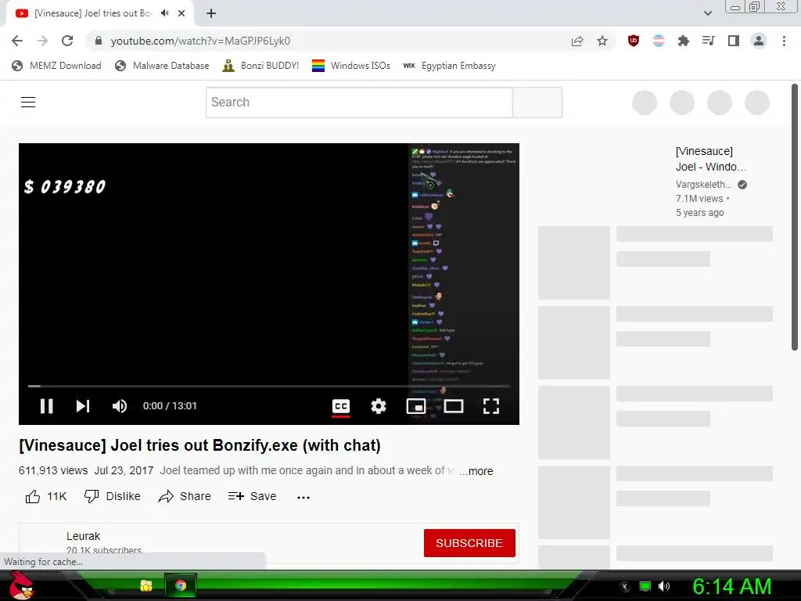Screen dimensions: 801x601
Task: Open the file explorer taskbar icon
Action: point(146,585)
